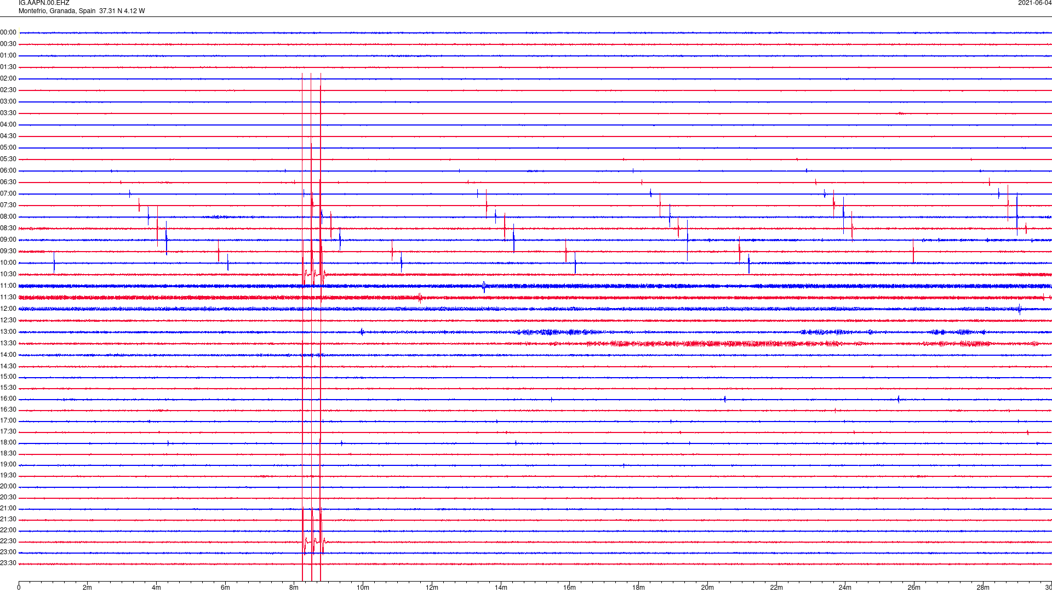The height and width of the screenshot is (592, 1052).
Task: Select the 22:00 time row label
Action: pos(8,531)
